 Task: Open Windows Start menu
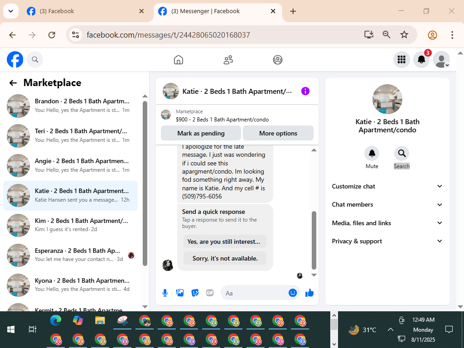11,329
